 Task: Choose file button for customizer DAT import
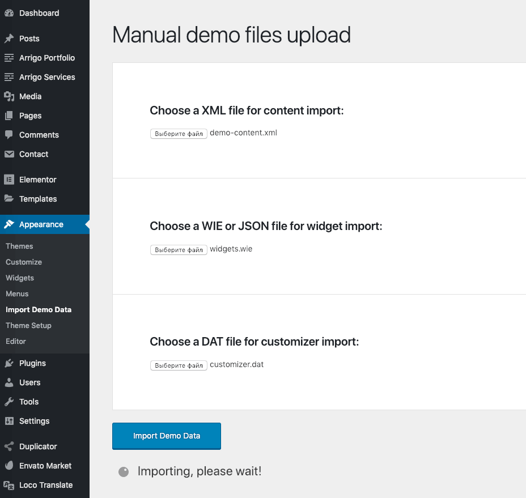(179, 365)
